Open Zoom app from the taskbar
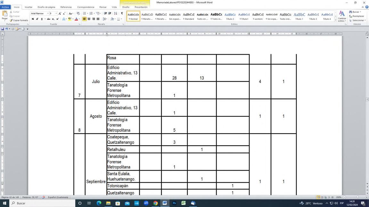 point(146,203)
